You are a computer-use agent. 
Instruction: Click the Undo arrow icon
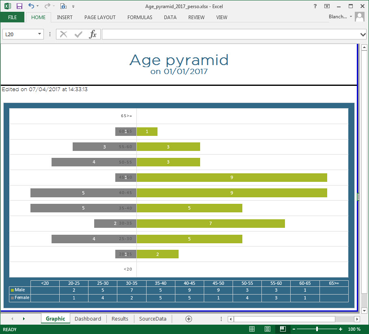31,6
